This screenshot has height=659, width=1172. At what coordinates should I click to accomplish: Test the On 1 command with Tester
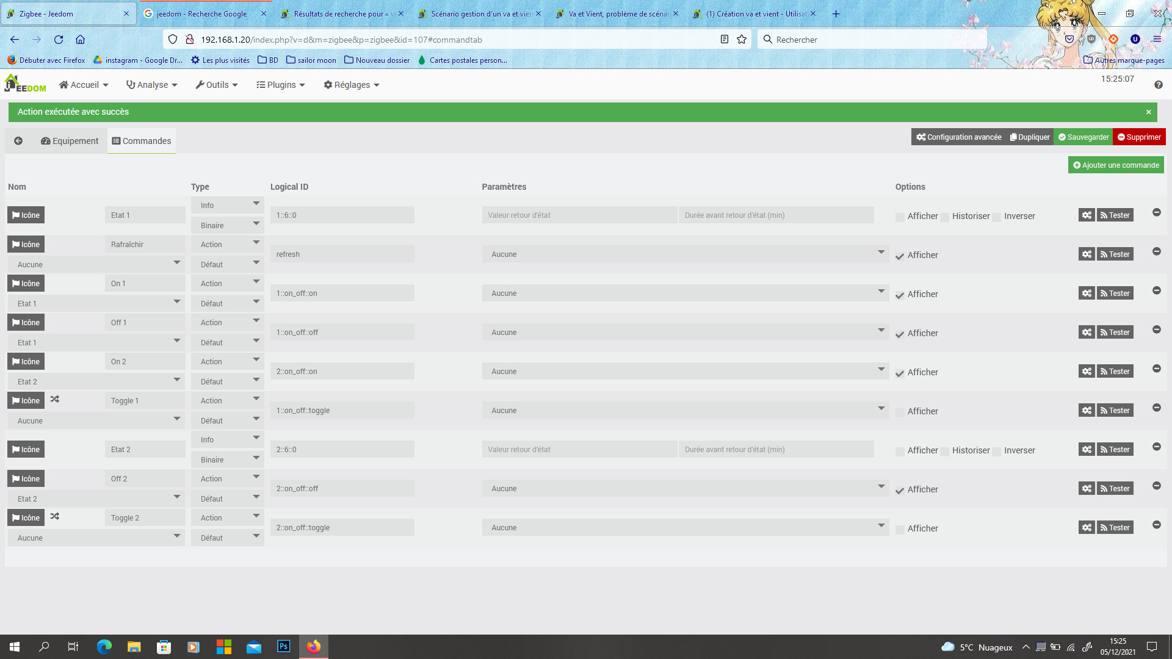tap(1115, 293)
